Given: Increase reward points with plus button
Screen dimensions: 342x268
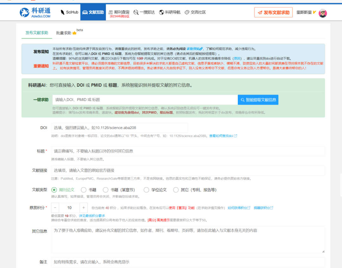Looking at the screenshot, I should [x=84, y=208].
